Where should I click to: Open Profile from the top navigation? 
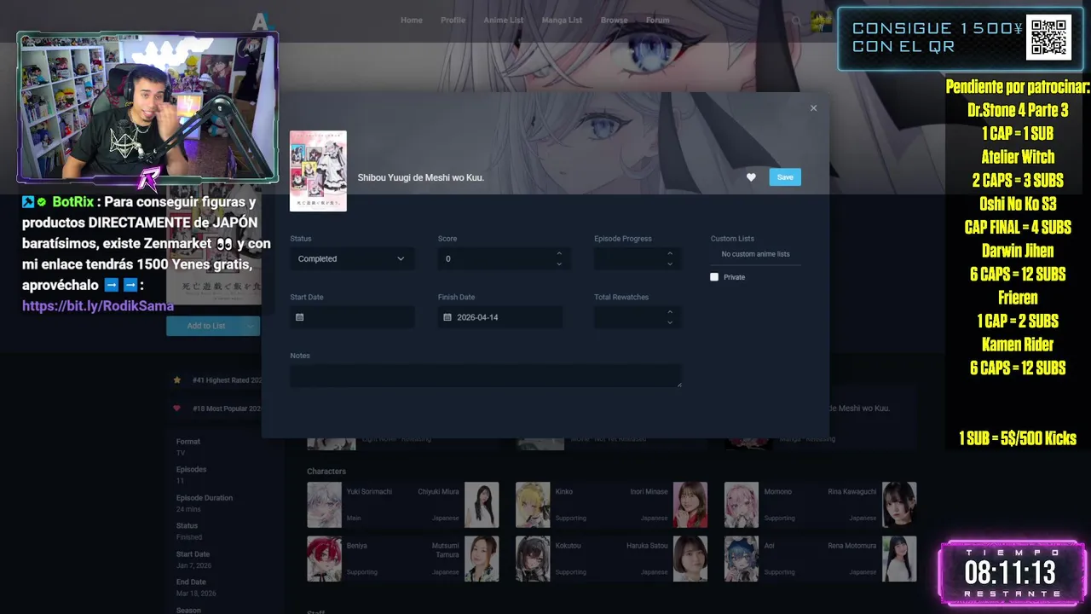click(x=453, y=20)
